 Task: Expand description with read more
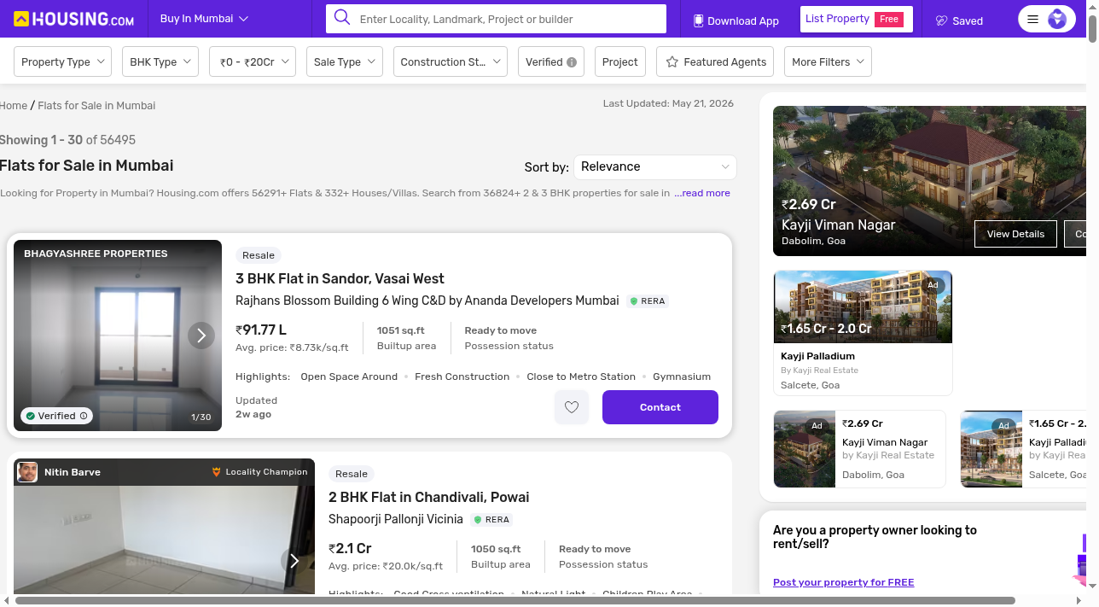click(702, 193)
